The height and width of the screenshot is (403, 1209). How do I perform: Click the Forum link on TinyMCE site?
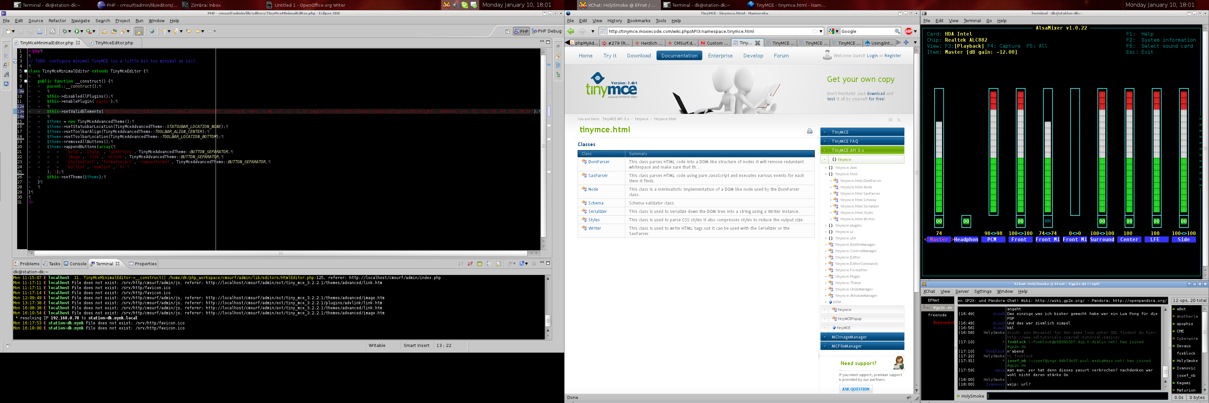781,56
